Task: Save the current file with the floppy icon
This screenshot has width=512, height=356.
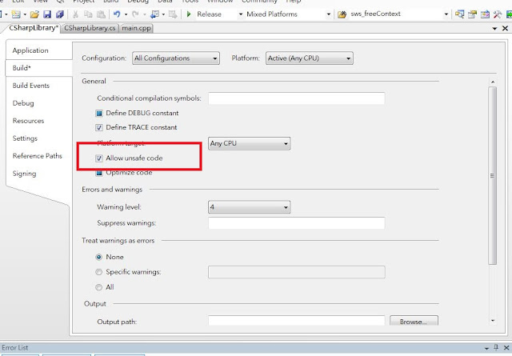Action: (x=47, y=14)
